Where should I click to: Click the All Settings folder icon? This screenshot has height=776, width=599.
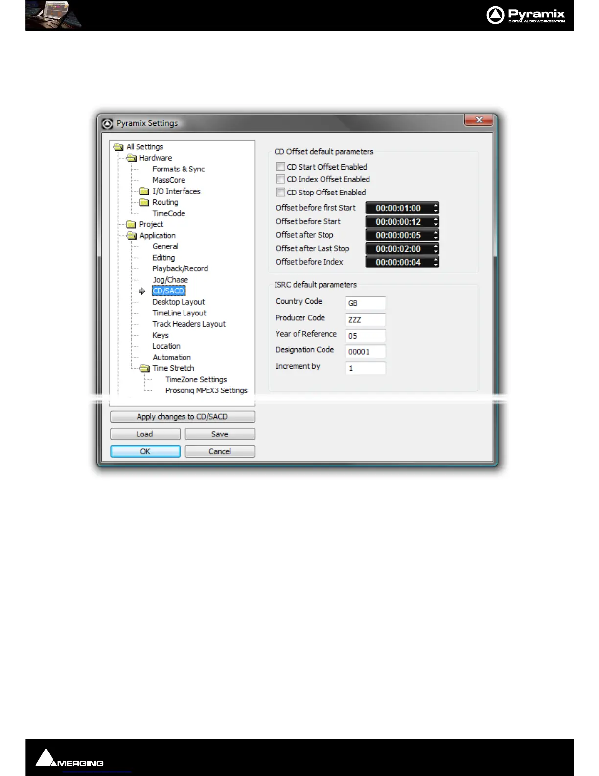click(x=118, y=147)
